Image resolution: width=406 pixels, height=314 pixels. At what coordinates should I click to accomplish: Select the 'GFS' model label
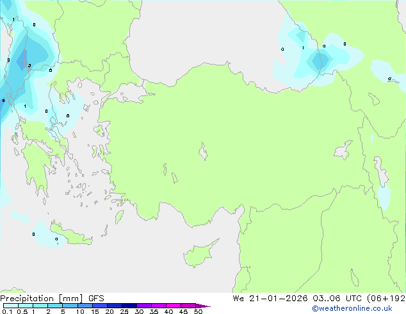coord(96,299)
